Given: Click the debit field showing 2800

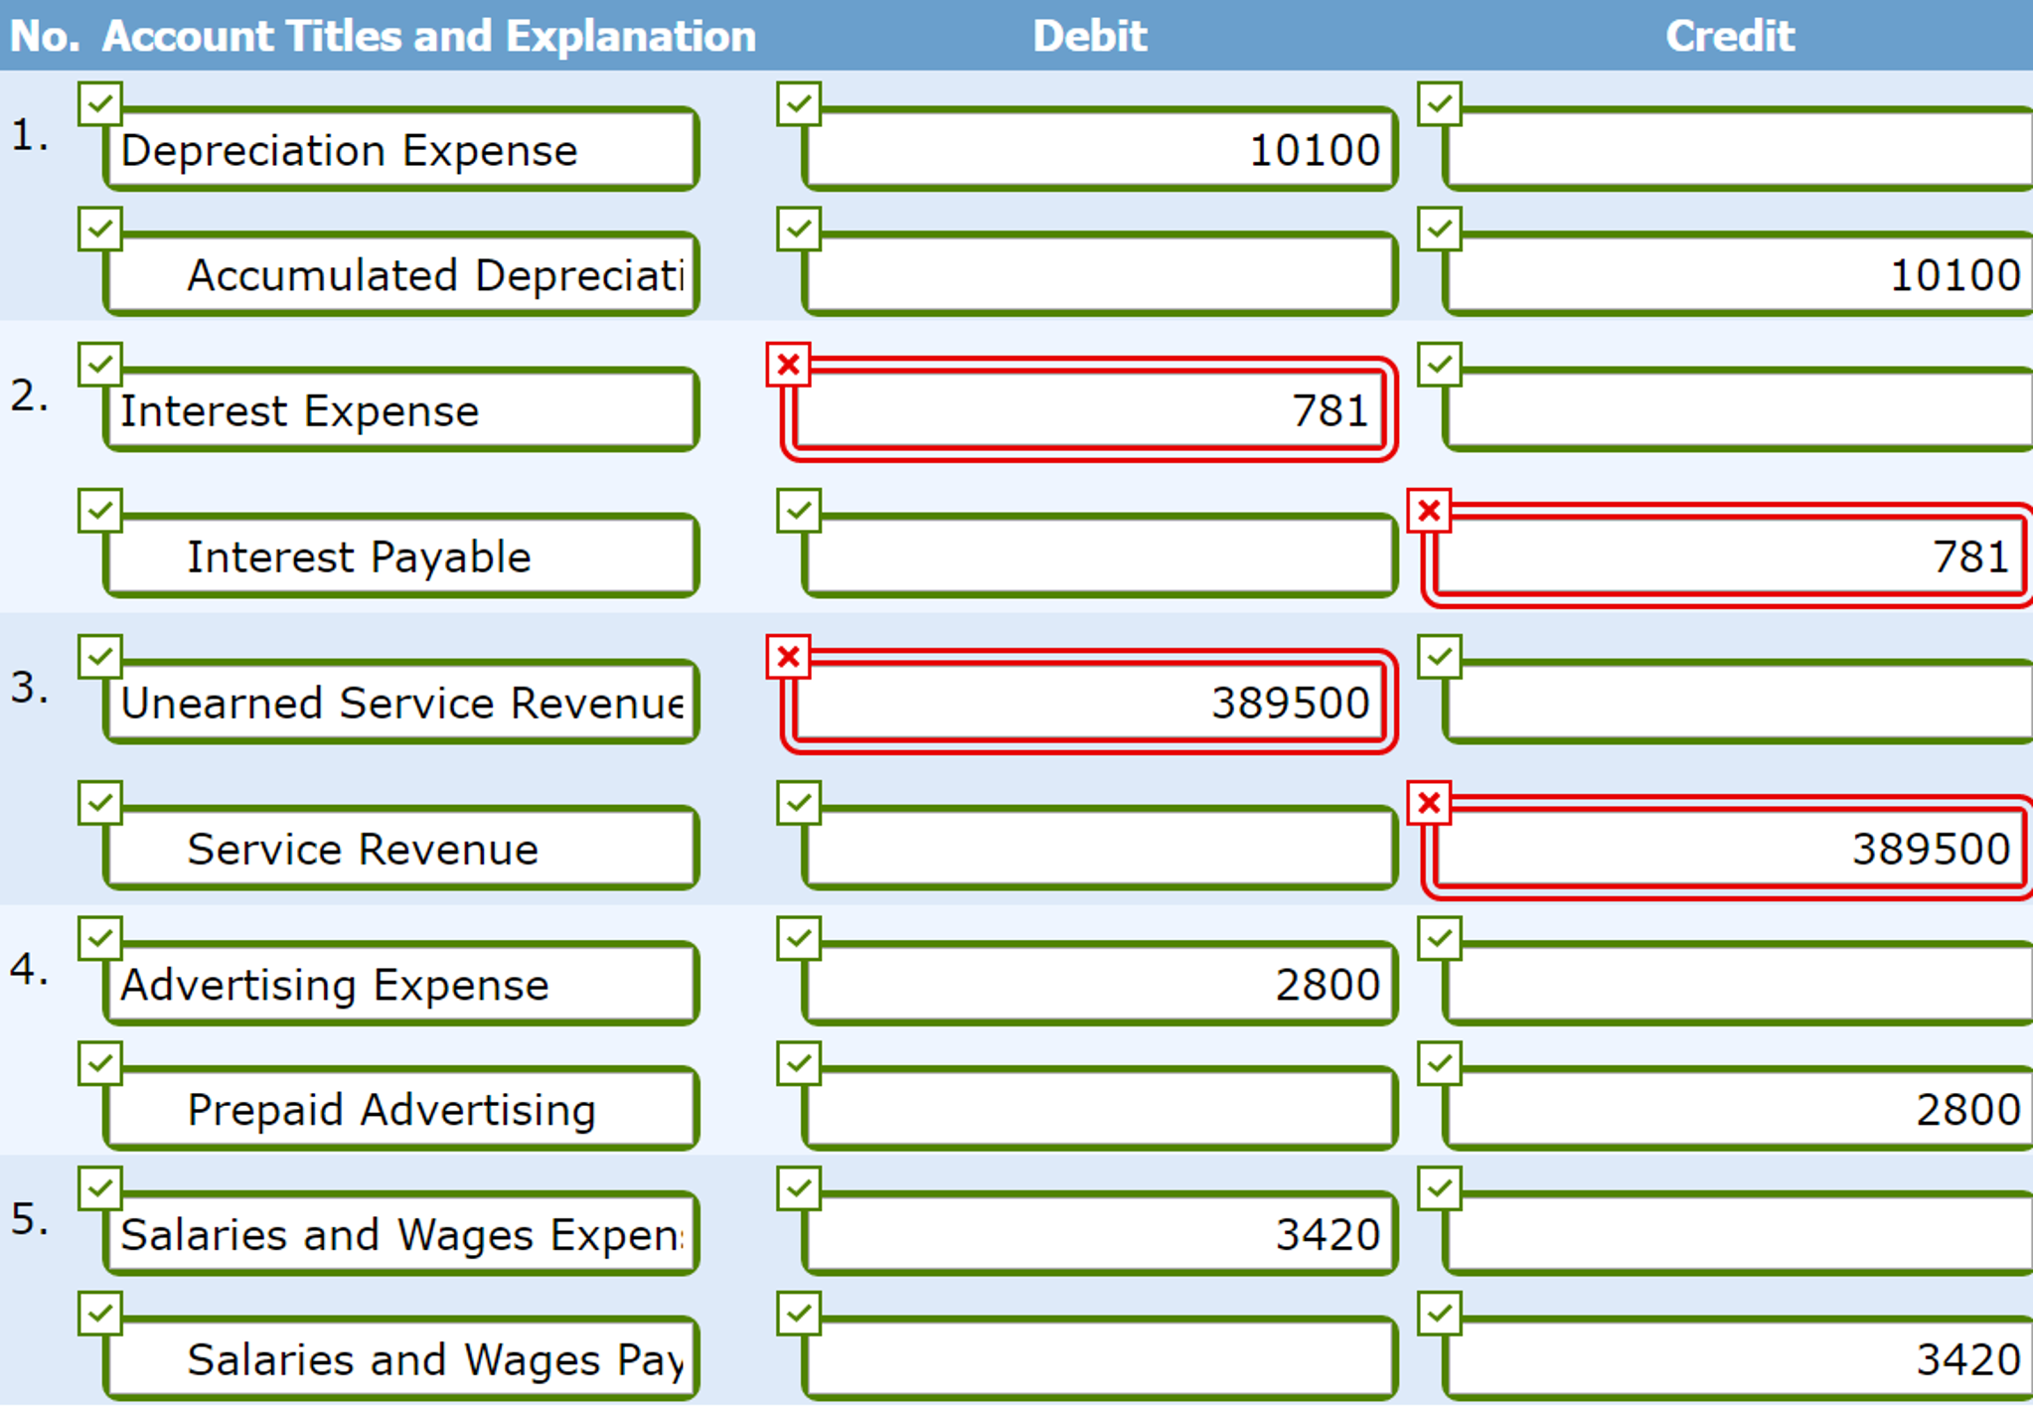Looking at the screenshot, I should coord(1101,985).
